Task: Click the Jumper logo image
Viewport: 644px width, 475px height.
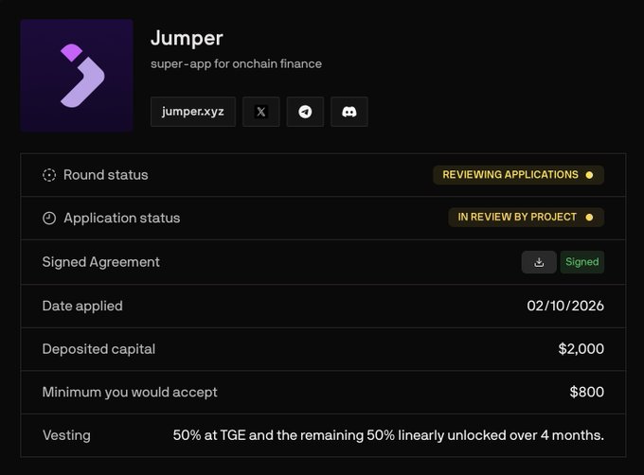Action: (x=77, y=76)
